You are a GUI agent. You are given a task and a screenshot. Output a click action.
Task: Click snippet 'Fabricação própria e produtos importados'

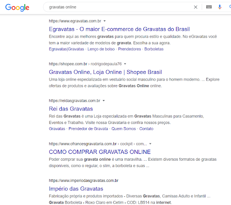point(129,199)
